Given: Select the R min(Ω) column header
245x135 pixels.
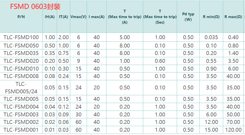Looking at the screenshot, I should 211,17.
